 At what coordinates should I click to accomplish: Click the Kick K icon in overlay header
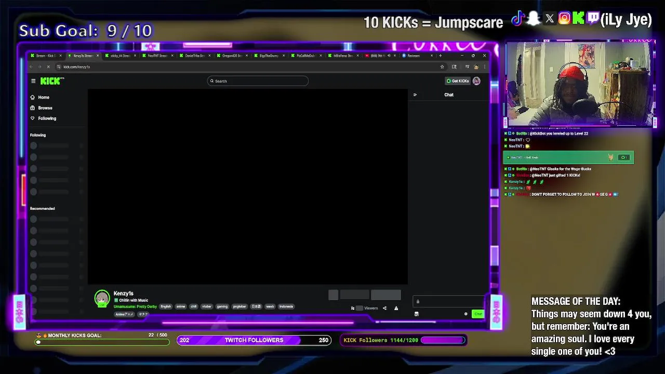pos(578,19)
